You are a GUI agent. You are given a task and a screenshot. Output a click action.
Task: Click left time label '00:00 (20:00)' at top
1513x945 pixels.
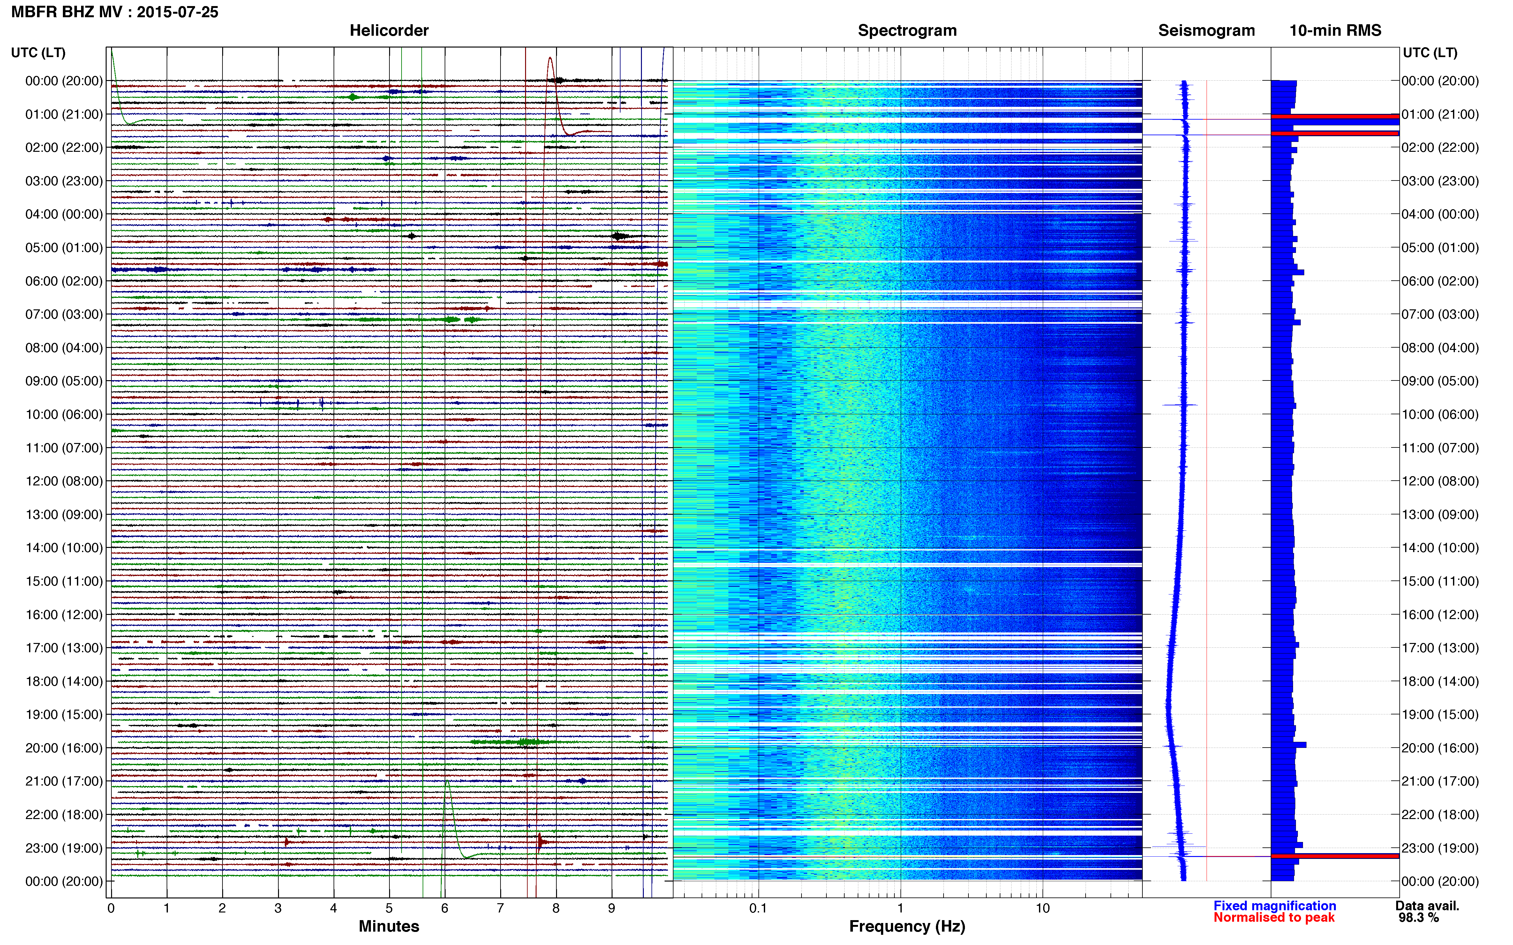tap(64, 81)
